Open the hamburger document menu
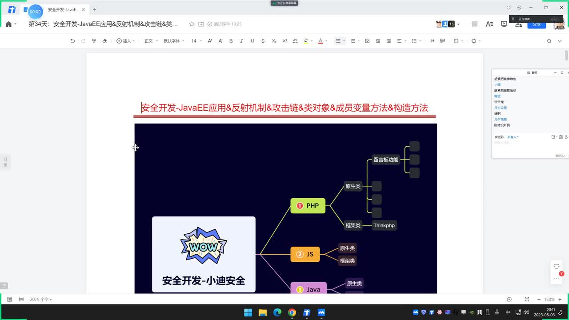The height and width of the screenshot is (320, 569). 475,24
